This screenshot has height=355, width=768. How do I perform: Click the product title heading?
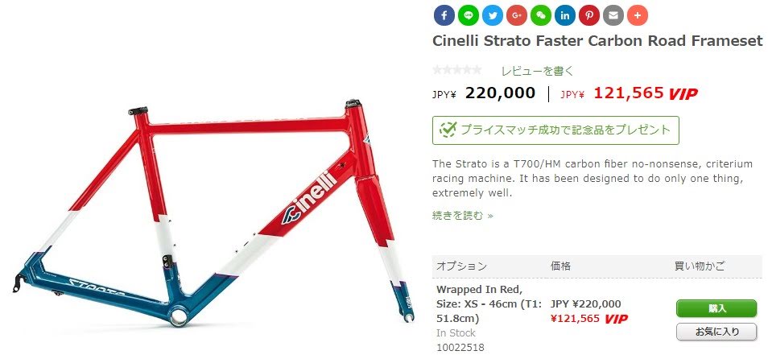(597, 40)
